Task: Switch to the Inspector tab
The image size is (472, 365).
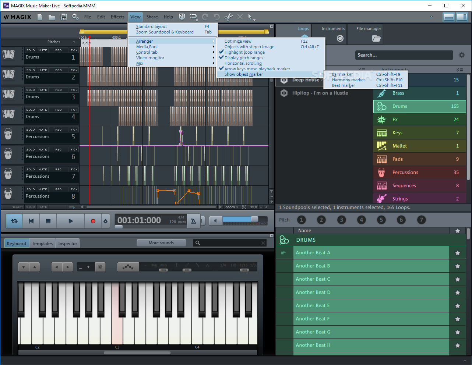Action: coord(68,244)
